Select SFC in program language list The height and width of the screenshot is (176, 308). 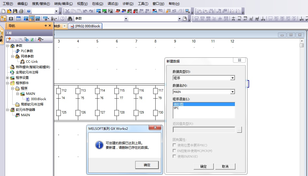click(x=176, y=108)
